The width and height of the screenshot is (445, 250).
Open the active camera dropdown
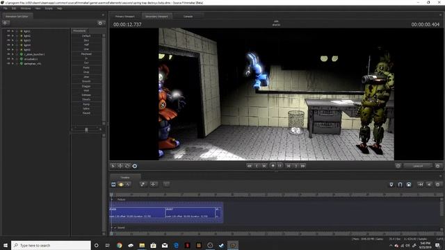(x=418, y=166)
